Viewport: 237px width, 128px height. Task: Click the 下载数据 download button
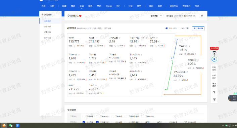198,28
